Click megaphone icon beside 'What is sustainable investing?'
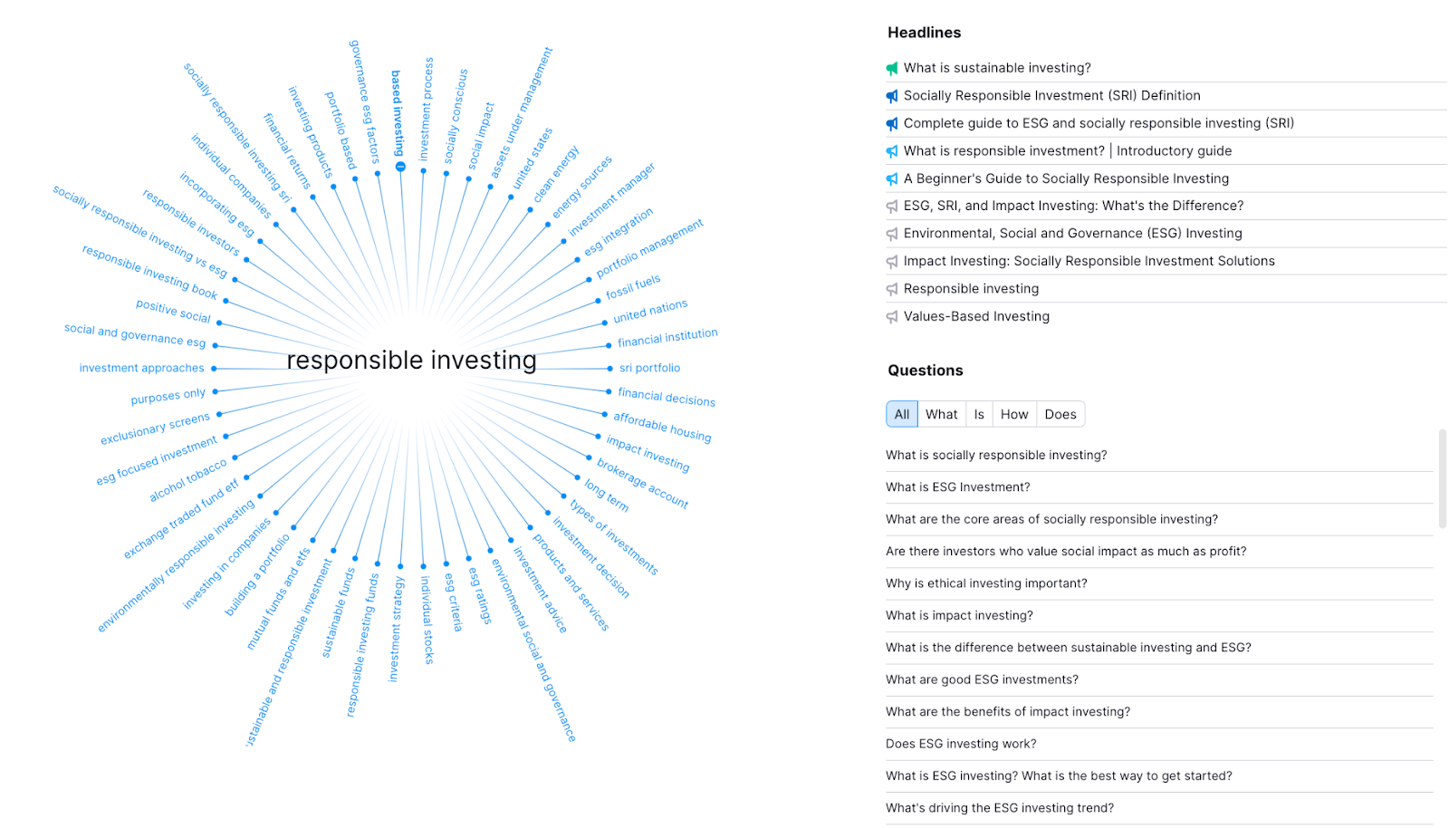 tap(892, 68)
